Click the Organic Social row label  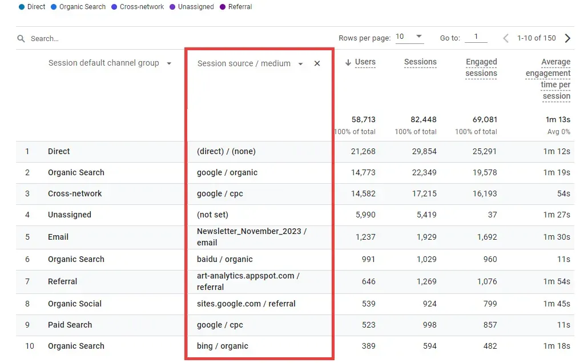[x=75, y=304]
